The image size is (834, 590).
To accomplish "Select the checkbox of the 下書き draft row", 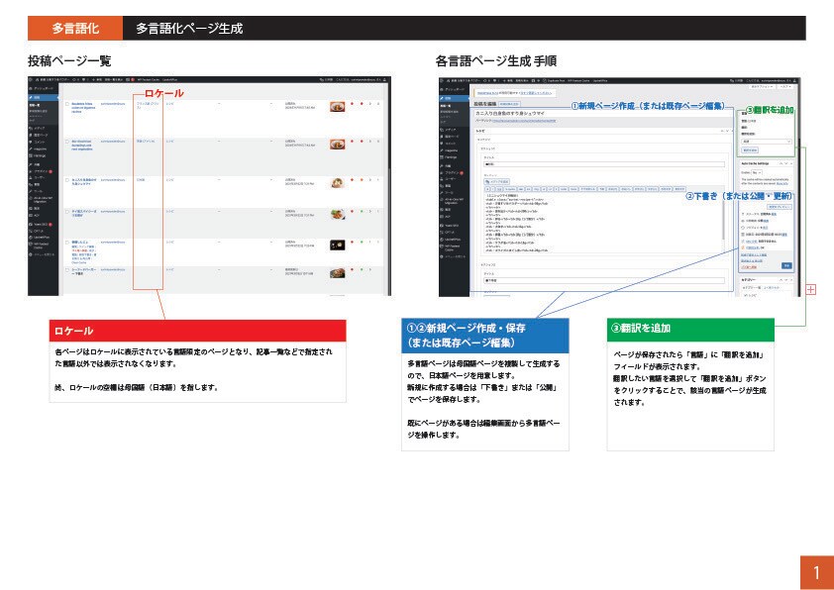I will [x=67, y=269].
